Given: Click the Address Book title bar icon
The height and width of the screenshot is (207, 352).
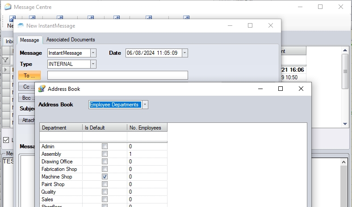Looking at the screenshot, I should coord(42,89).
